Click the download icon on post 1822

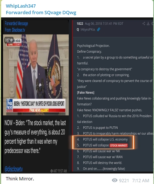(148, 24)
